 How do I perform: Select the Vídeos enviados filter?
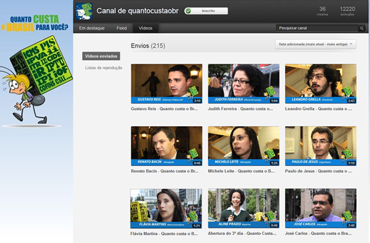101,56
